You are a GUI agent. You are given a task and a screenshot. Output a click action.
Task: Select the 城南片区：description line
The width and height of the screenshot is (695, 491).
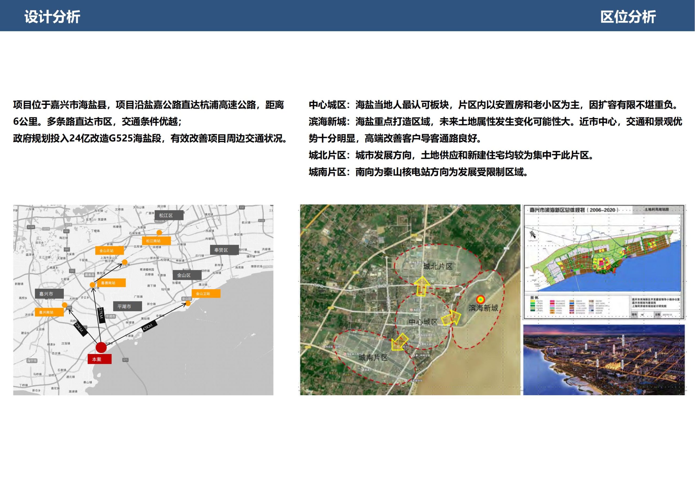click(419, 172)
